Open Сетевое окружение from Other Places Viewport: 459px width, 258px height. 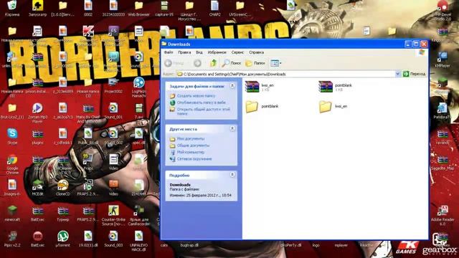pyautogui.click(x=194, y=159)
